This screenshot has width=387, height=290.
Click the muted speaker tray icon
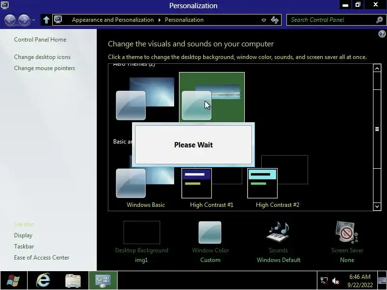[335, 281]
